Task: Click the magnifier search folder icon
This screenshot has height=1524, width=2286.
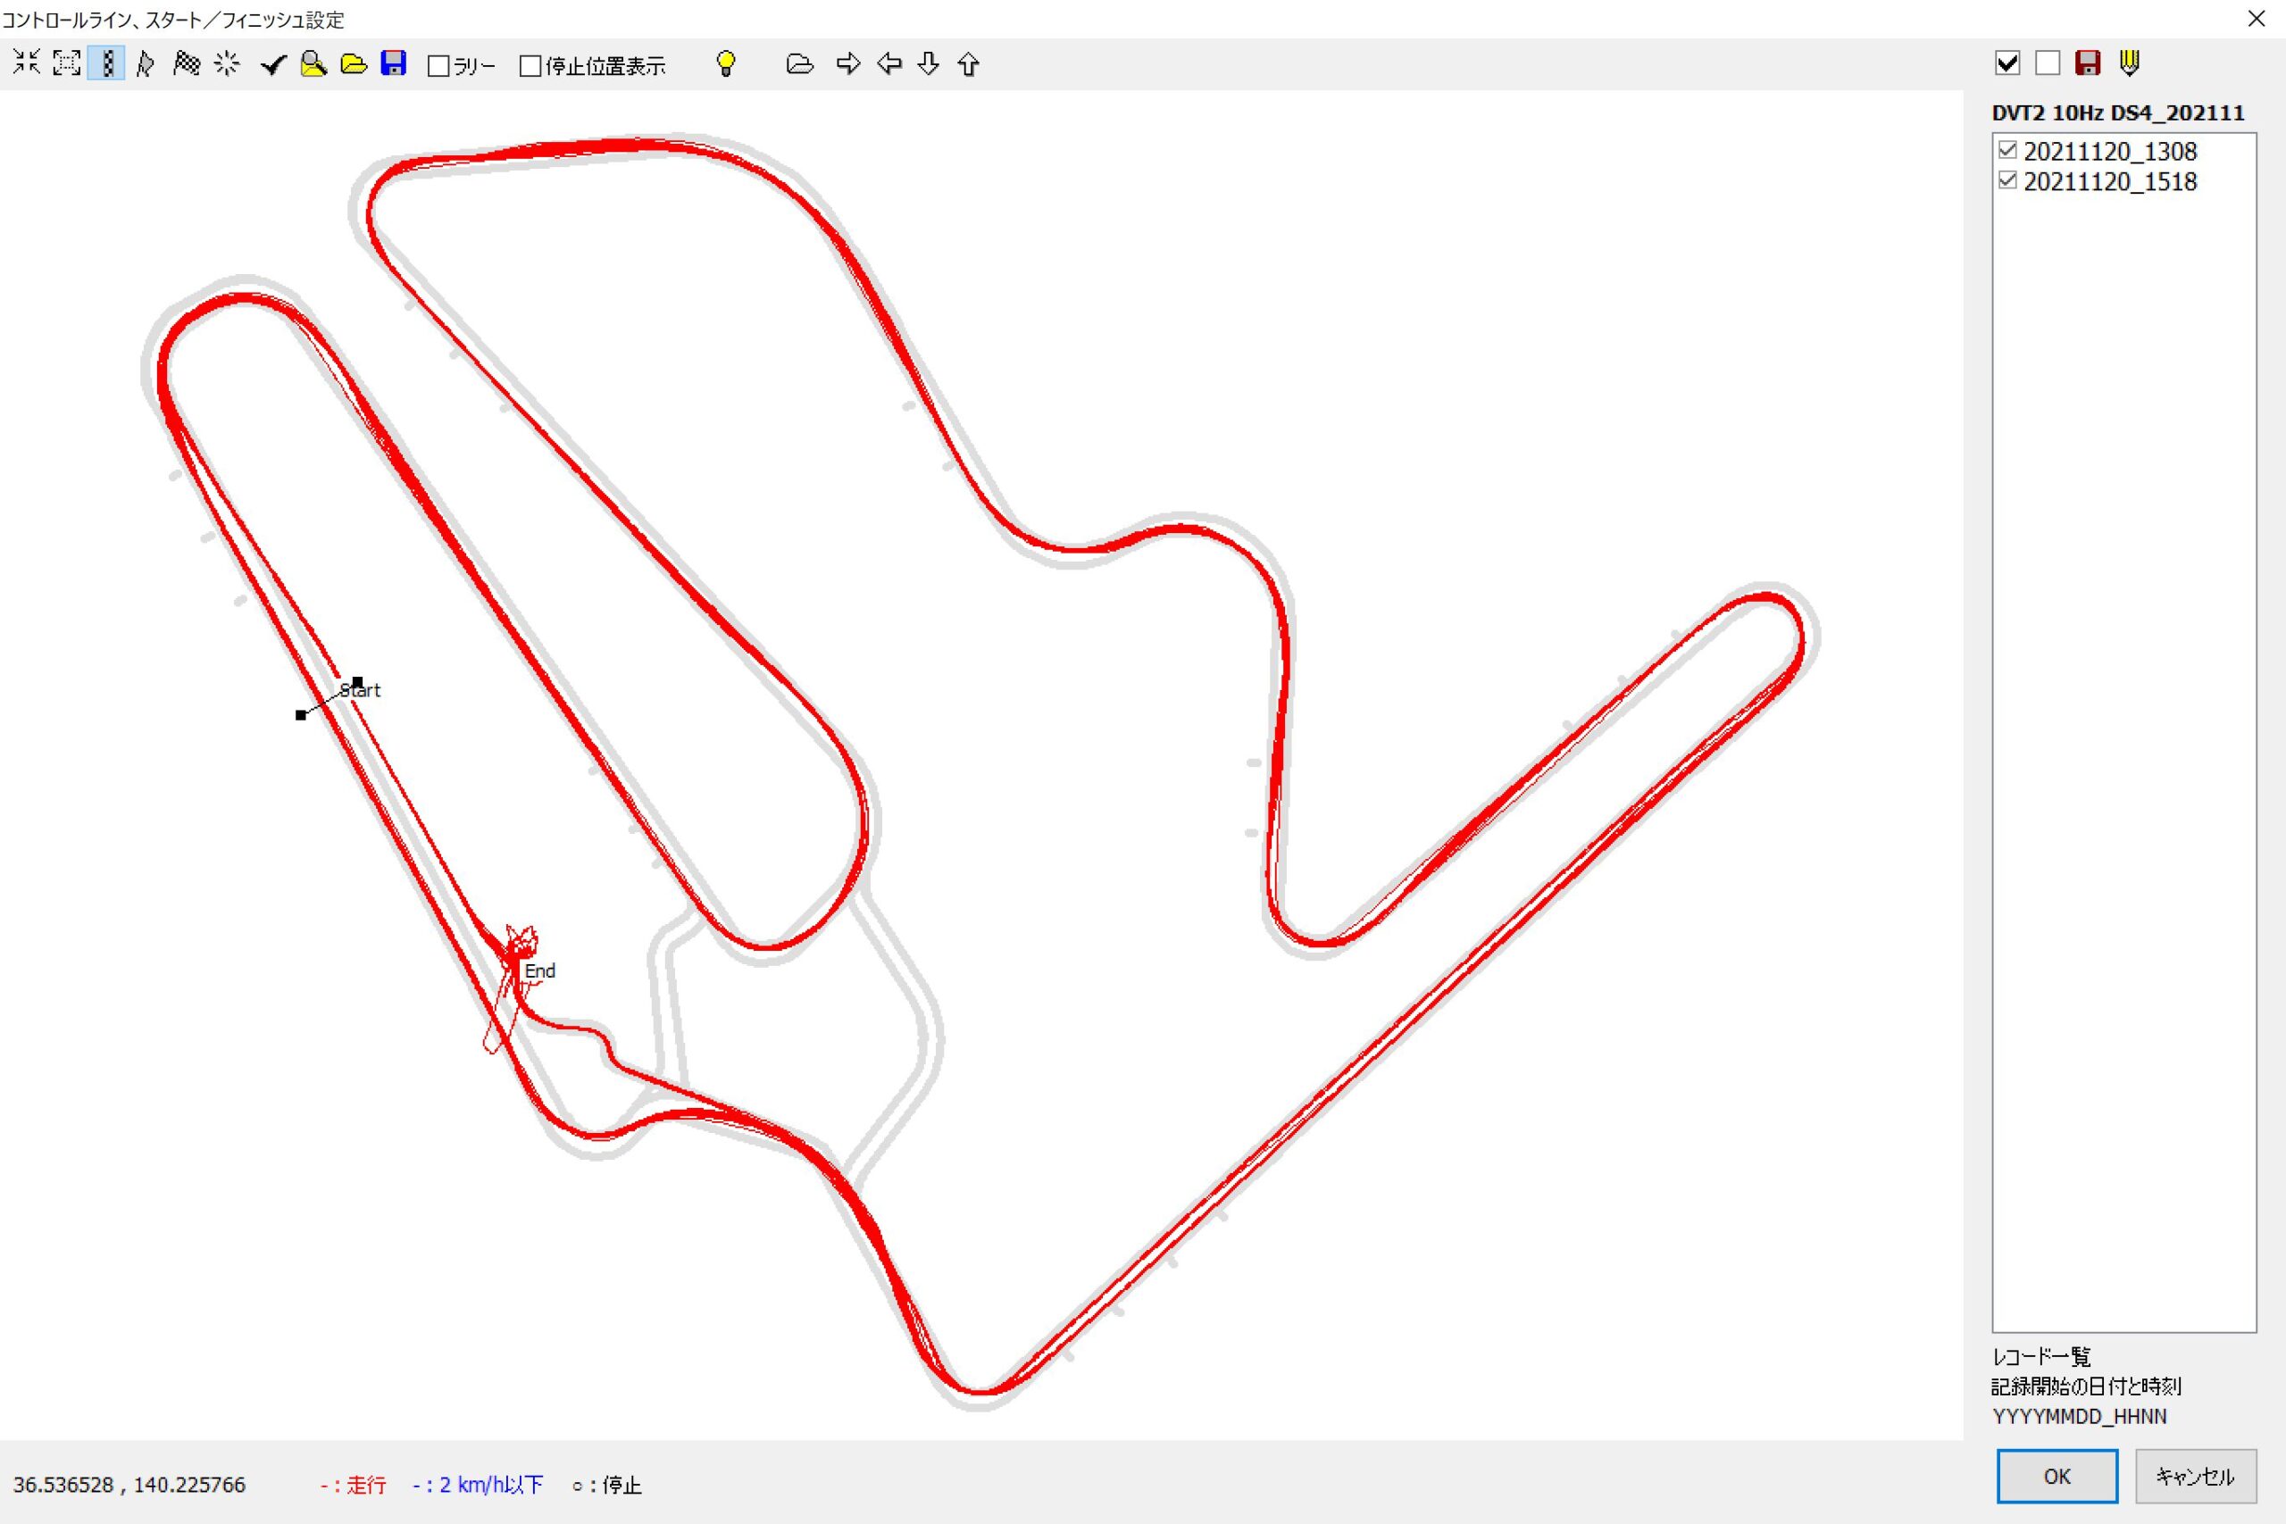Action: (x=313, y=64)
